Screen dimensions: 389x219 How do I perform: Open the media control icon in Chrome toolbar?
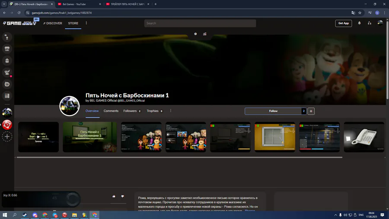click(x=370, y=13)
